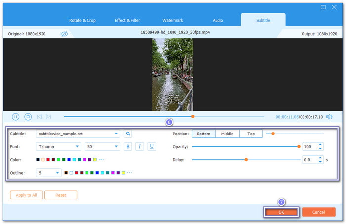The image size is (346, 224).
Task: Switch to the Watermark tab
Action: [173, 20]
